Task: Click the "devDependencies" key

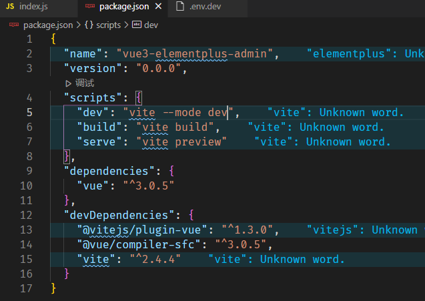Action: (119, 216)
